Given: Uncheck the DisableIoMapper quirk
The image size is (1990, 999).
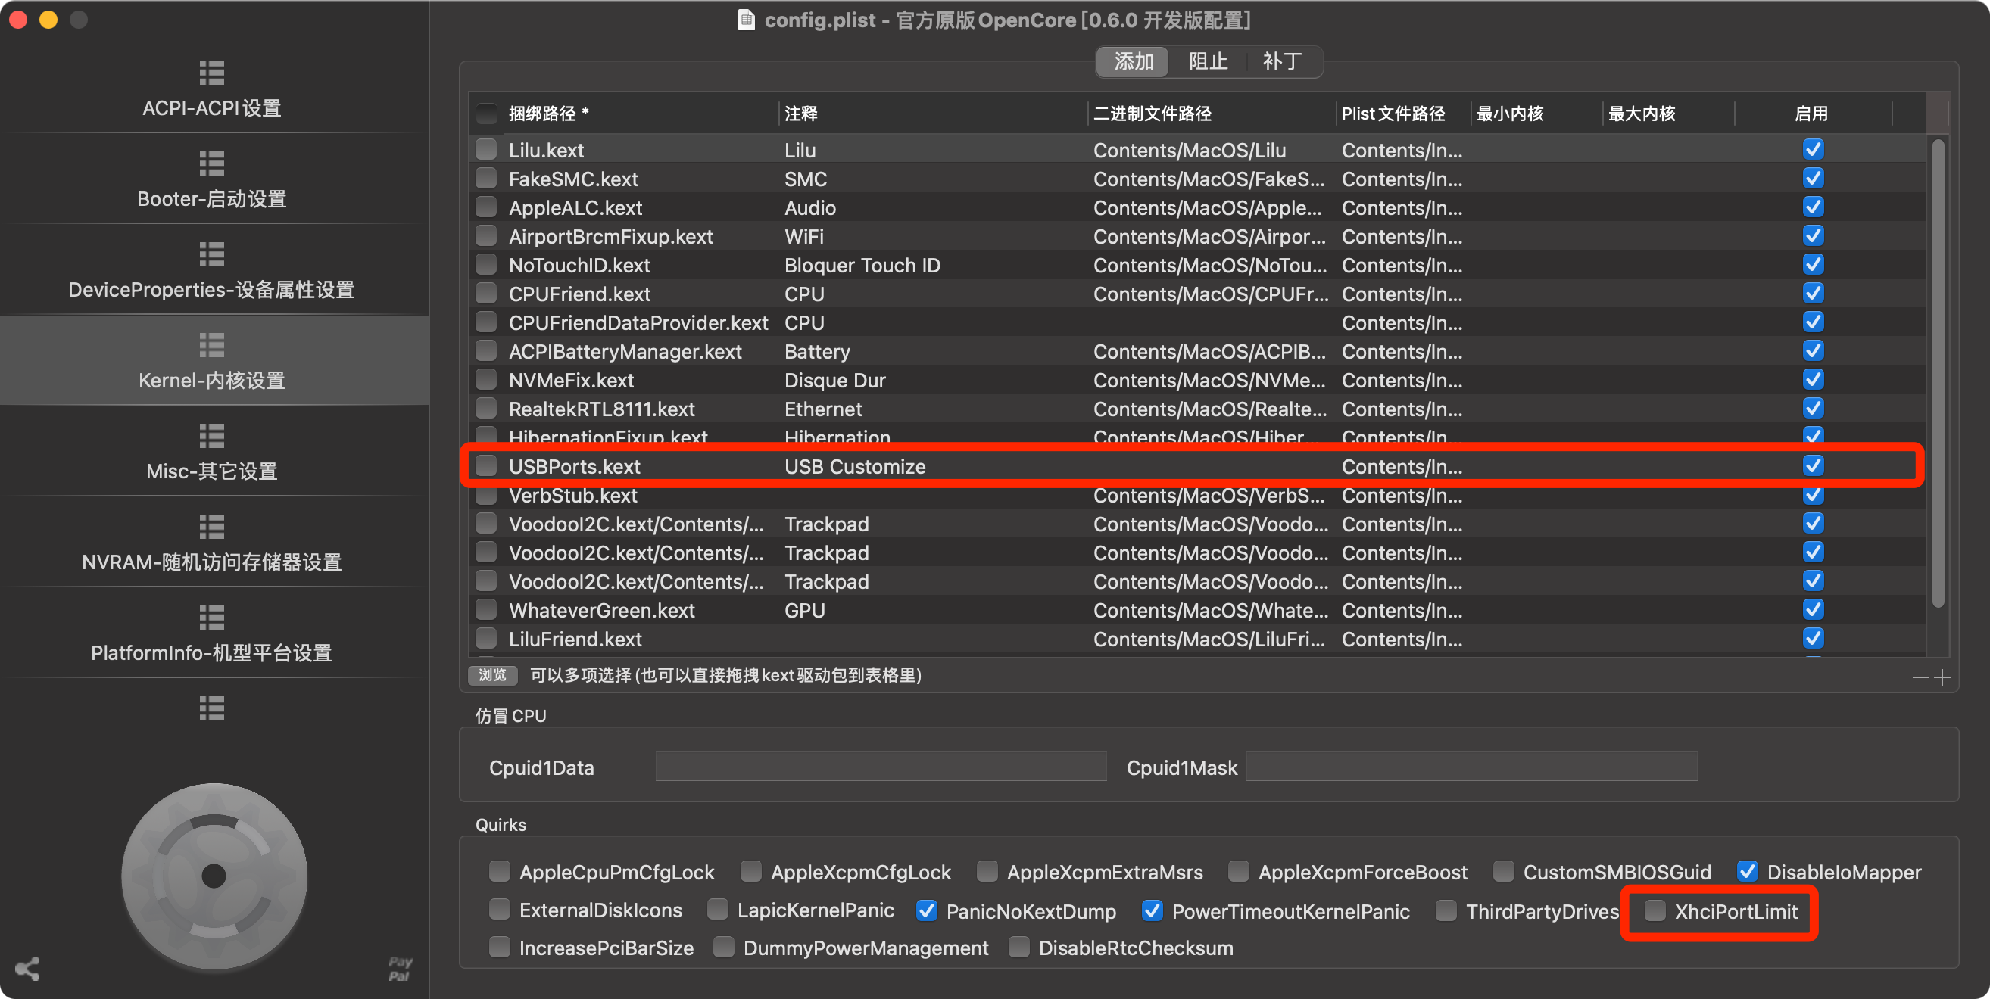Looking at the screenshot, I should coord(1748,872).
